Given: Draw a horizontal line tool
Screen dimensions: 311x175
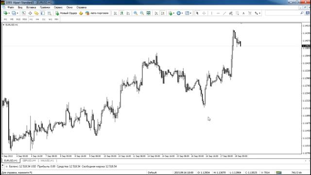Looking at the screenshot, I should 218,13.
